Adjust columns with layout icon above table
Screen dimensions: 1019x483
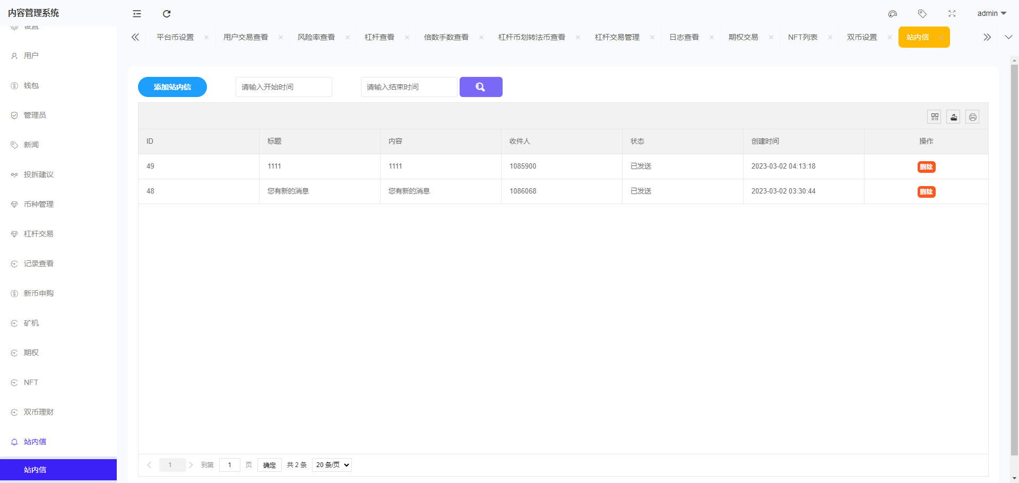(x=934, y=117)
